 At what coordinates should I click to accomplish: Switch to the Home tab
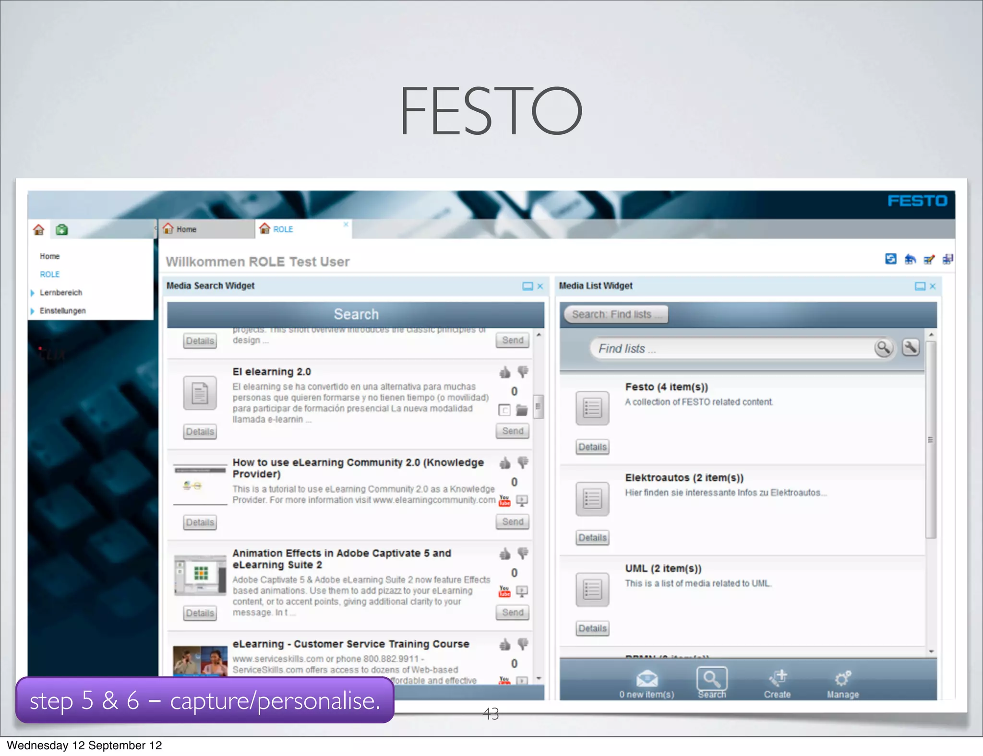pos(206,229)
